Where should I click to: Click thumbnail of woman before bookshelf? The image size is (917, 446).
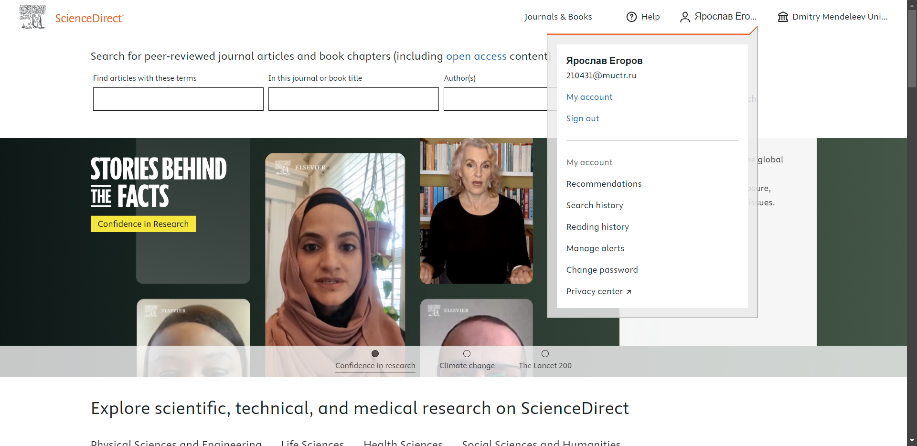click(476, 211)
